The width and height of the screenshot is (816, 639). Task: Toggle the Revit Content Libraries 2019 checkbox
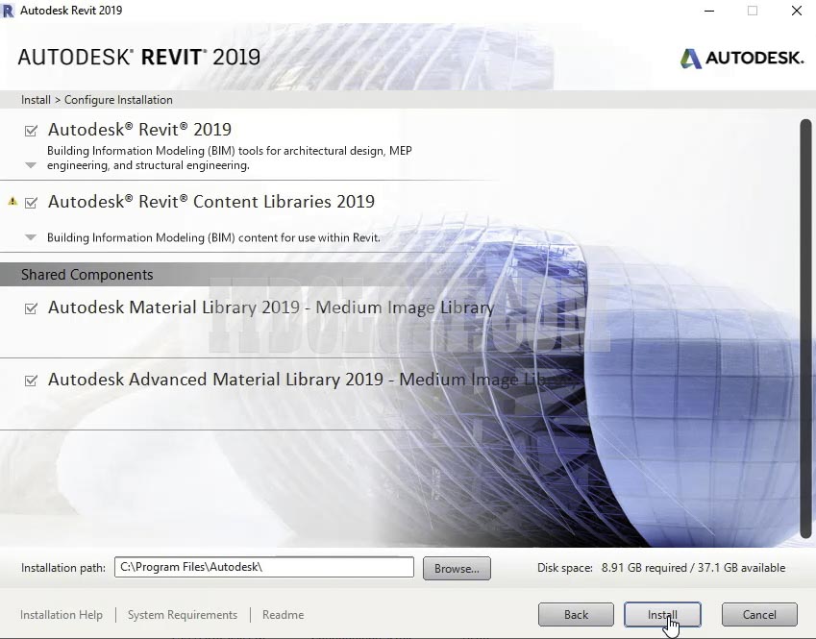[32, 203]
